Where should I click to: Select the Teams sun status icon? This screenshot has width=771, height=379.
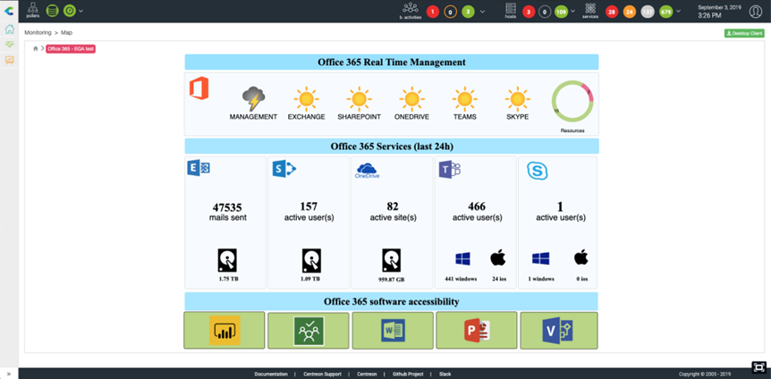click(464, 98)
